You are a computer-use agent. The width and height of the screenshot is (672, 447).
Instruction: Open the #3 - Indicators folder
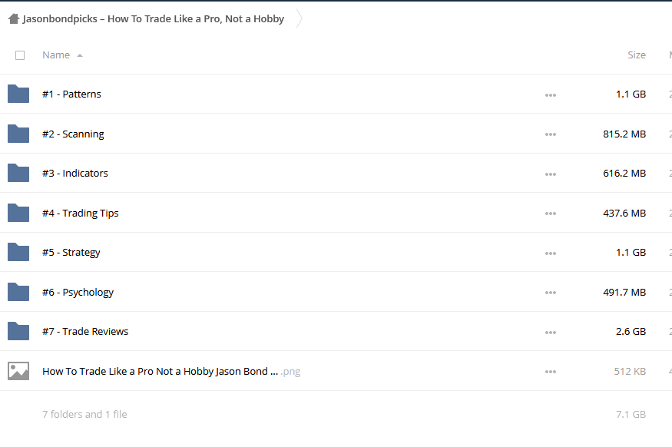[x=75, y=173]
